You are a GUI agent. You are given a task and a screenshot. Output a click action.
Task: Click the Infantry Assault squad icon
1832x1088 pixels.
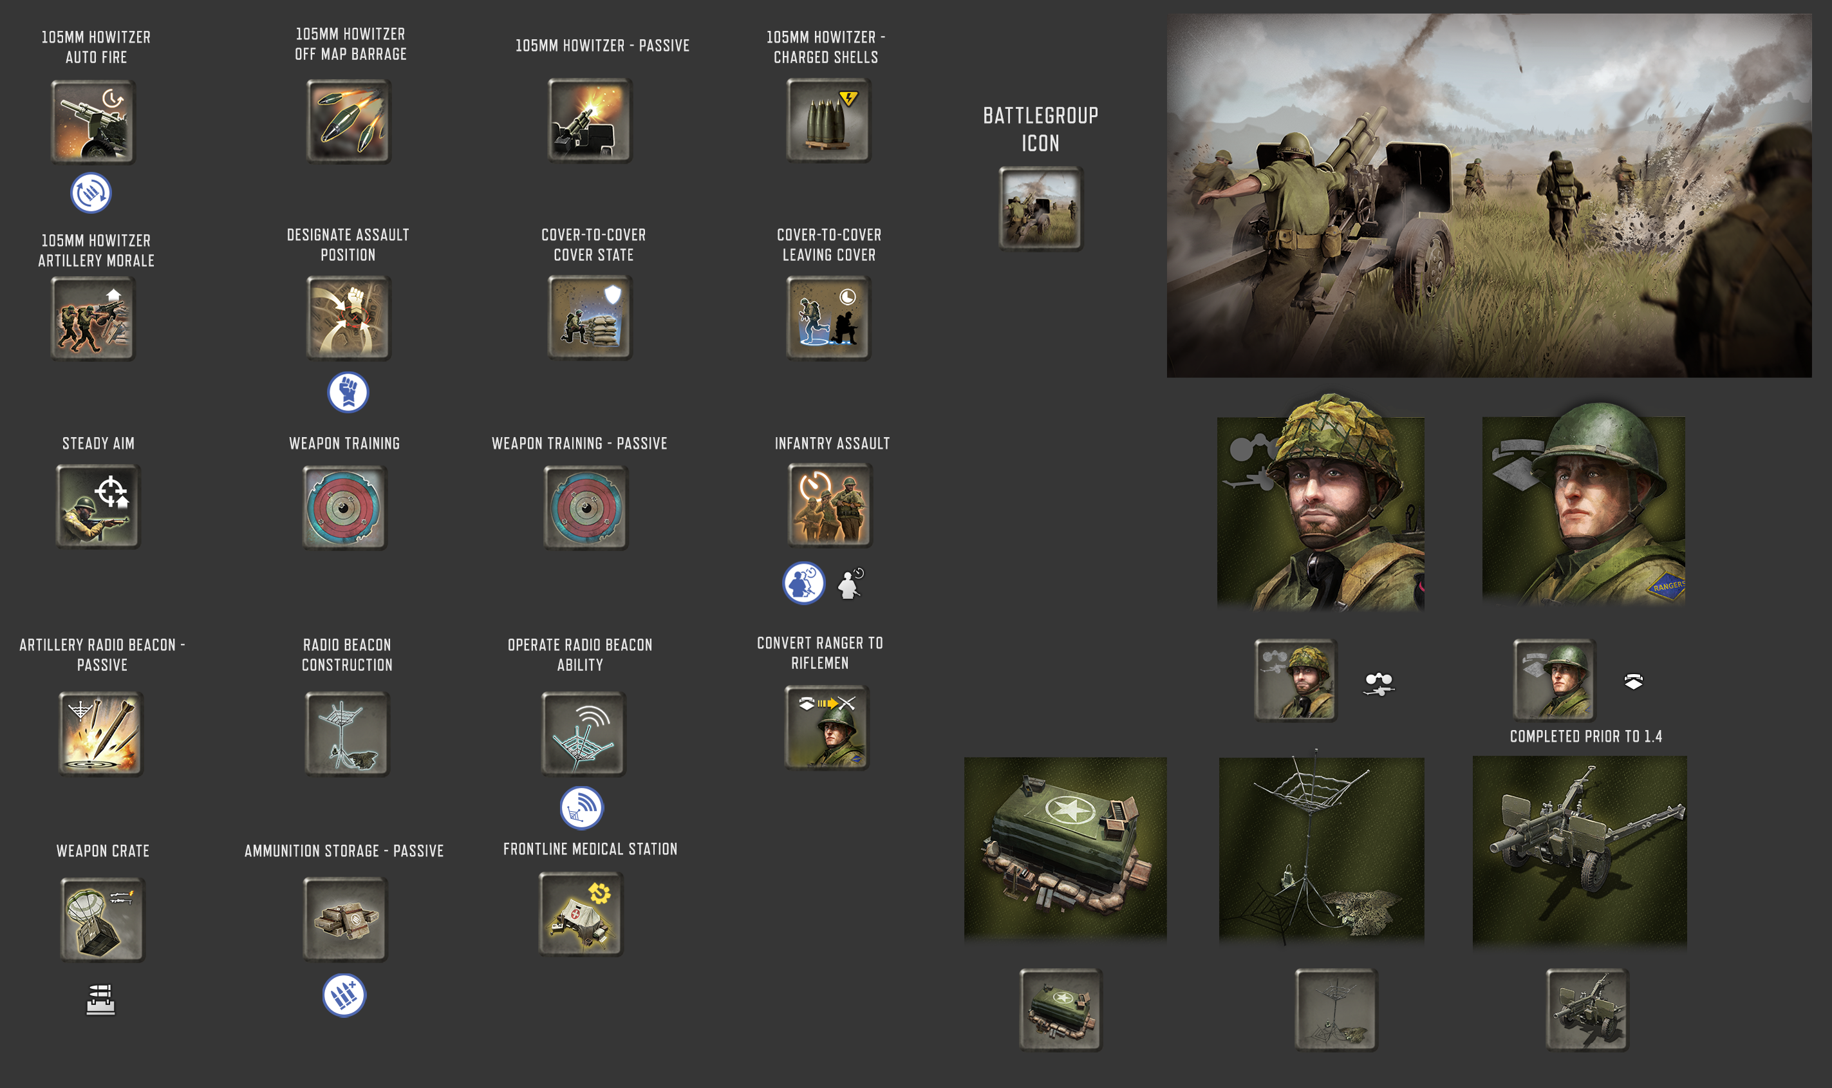click(830, 506)
